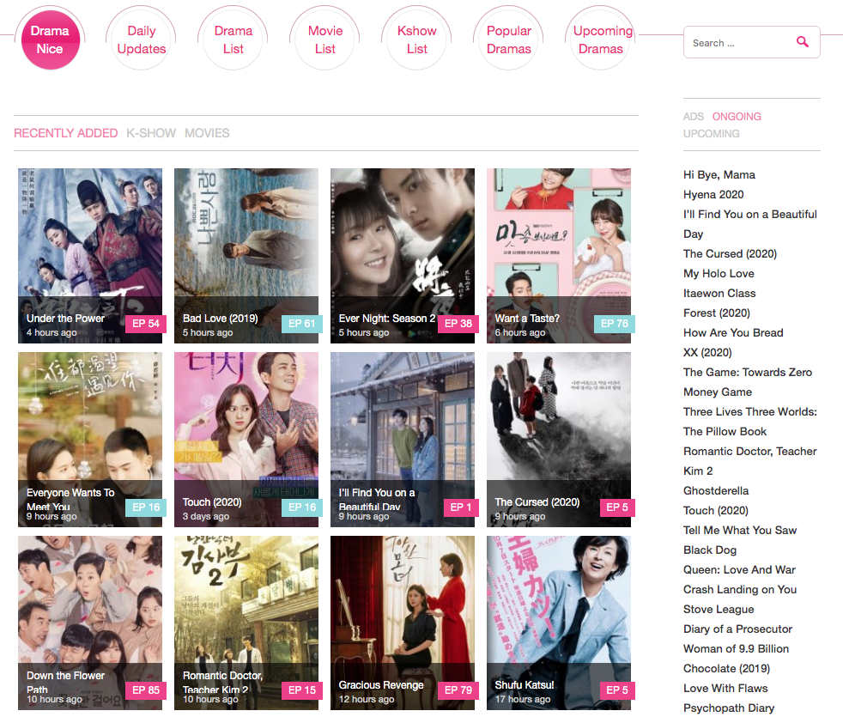Image resolution: width=843 pixels, height=717 pixels.
Task: Open Psychopath Diary link
Action: pos(729,708)
